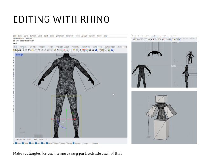Enable the Knot osnap checkbox
The image size is (210, 168).
coord(67,143)
